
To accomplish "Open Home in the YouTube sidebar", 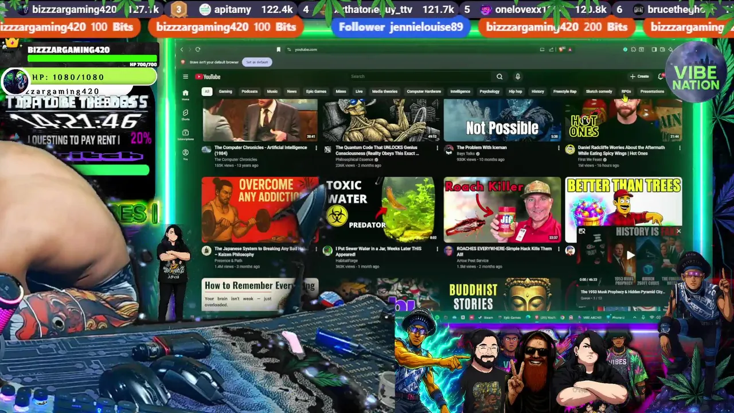I will (x=185, y=95).
